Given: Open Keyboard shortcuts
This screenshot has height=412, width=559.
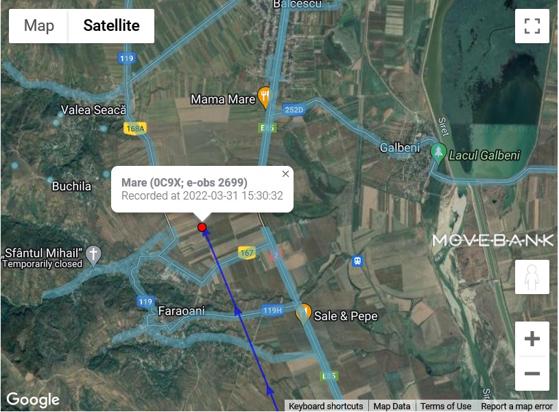Looking at the screenshot, I should click(x=326, y=407).
